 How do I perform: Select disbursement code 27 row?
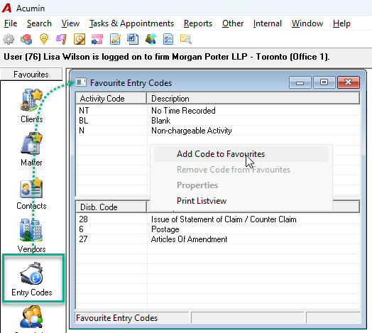click(x=218, y=239)
